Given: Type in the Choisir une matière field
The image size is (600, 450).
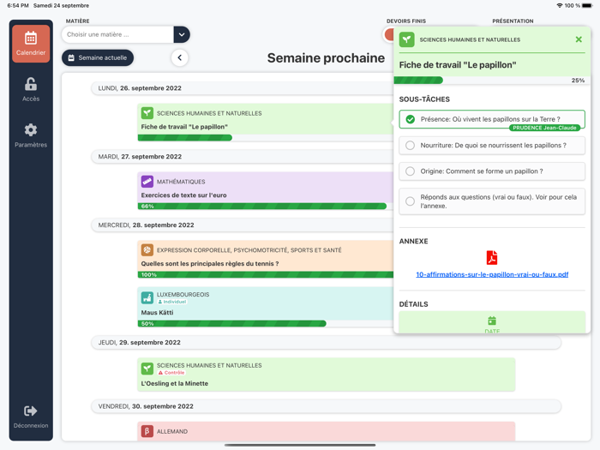Looking at the screenshot, I should 117,34.
